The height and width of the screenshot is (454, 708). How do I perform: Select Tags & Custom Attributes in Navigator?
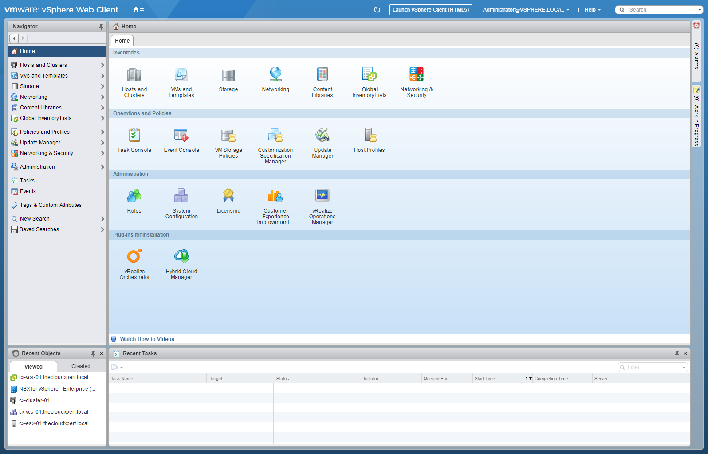point(51,205)
